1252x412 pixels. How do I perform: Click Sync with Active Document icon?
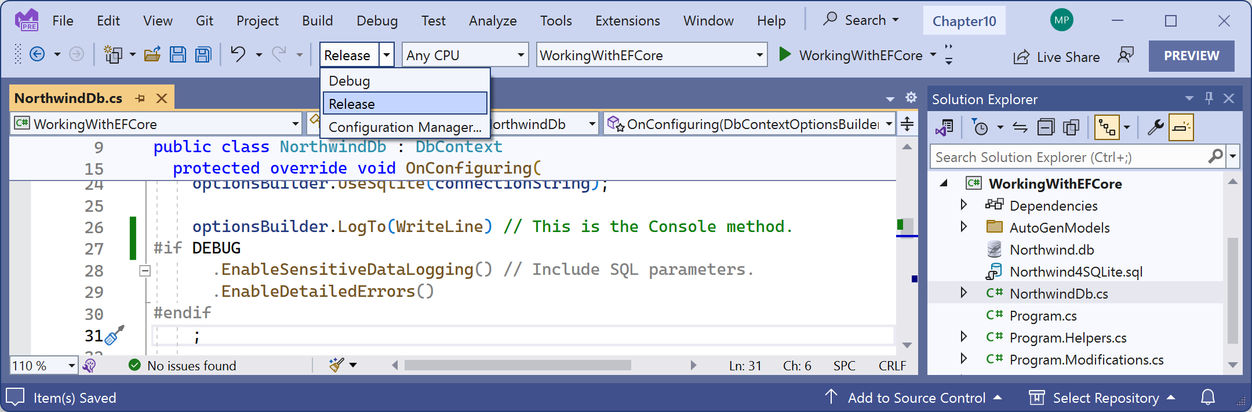(x=1020, y=127)
